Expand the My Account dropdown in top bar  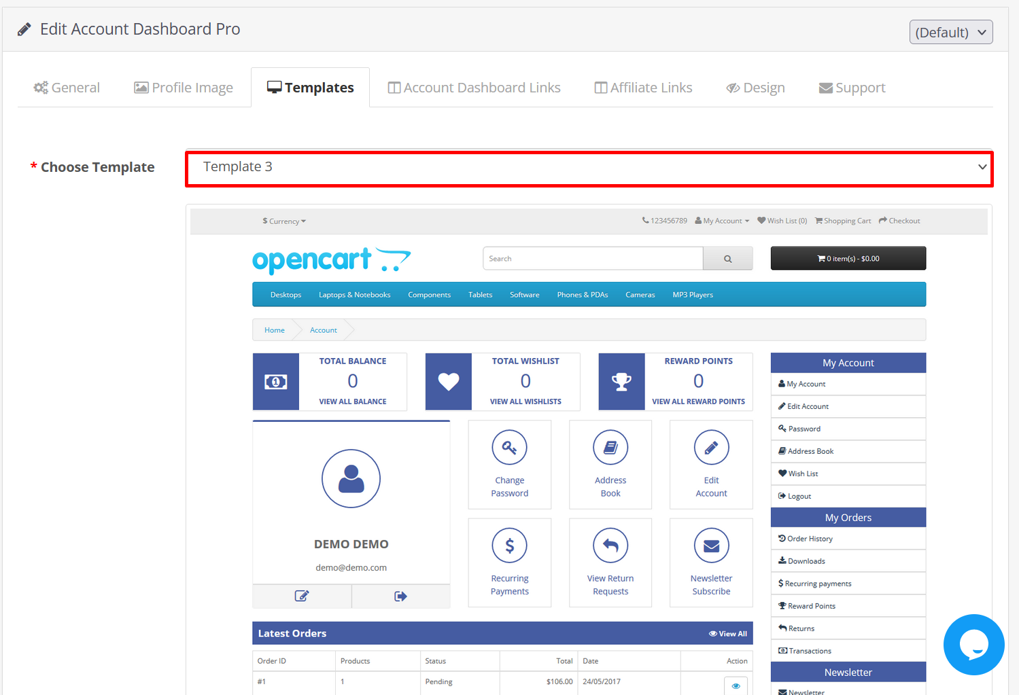pyautogui.click(x=722, y=221)
